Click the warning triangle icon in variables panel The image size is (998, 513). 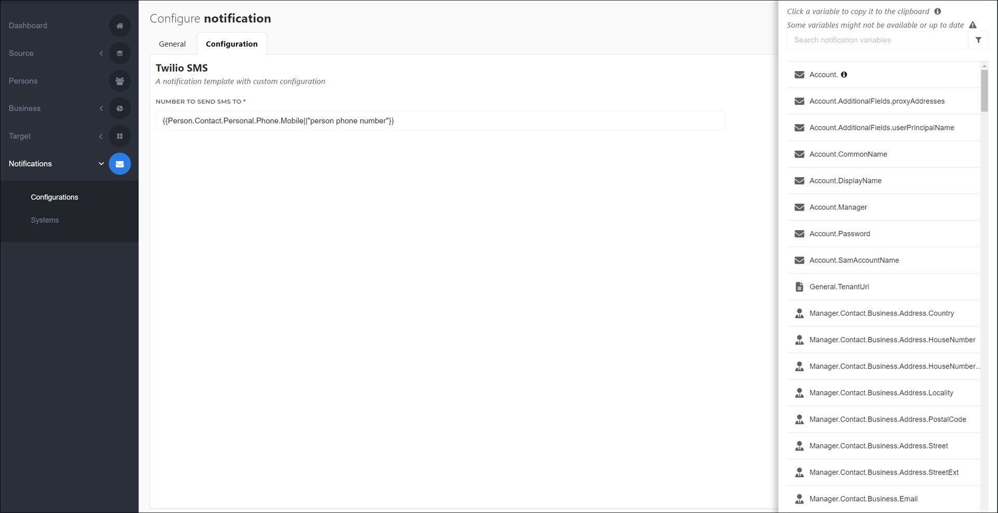(x=973, y=25)
